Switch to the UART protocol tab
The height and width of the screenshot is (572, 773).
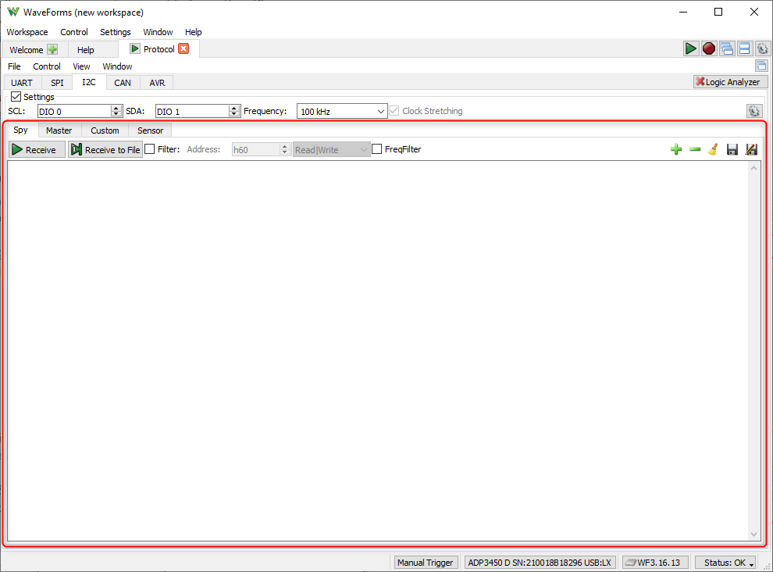click(22, 82)
